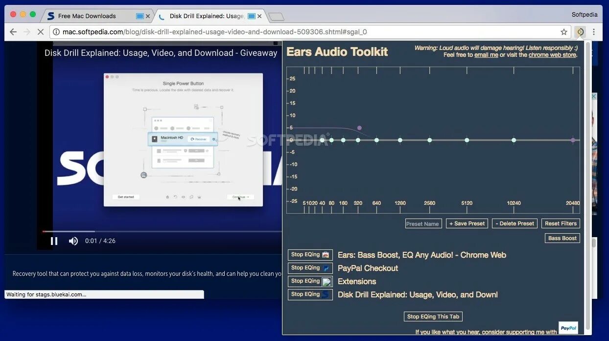The image size is (609, 341).
Task: Stop EQing the PayPal Checkout tab
Action: coord(310,268)
